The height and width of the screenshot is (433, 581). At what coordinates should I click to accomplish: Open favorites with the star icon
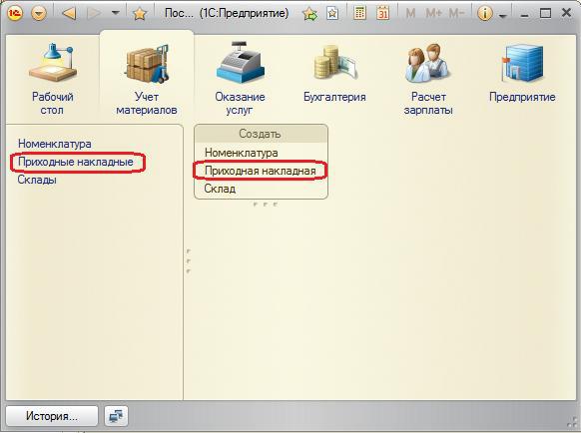[140, 14]
